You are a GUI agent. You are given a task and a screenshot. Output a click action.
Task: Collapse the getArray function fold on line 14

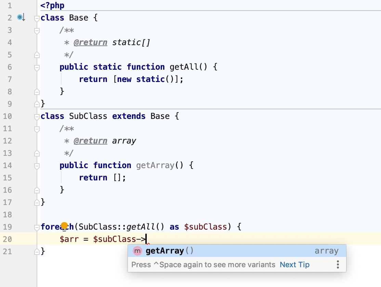(37, 166)
